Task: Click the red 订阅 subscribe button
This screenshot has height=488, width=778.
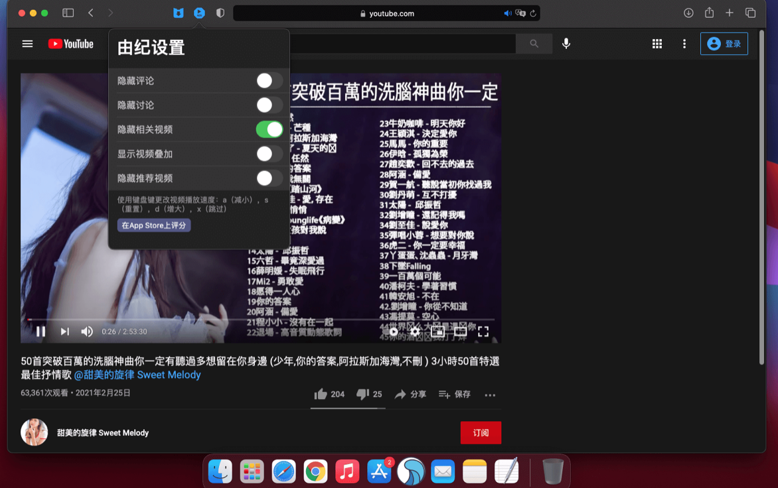Action: 481,432
